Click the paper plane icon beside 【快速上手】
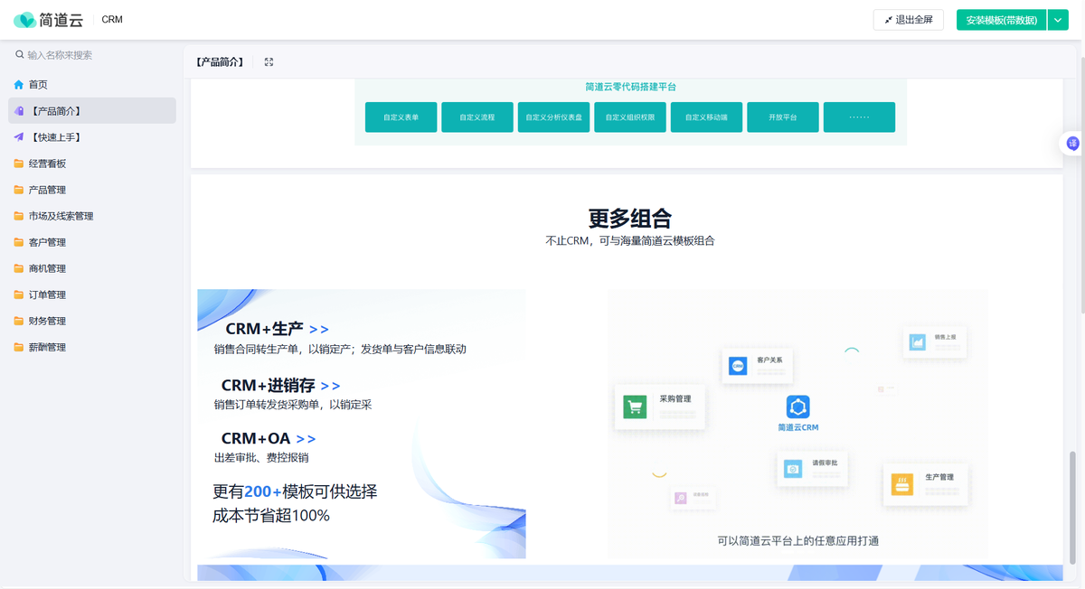 pyautogui.click(x=19, y=137)
